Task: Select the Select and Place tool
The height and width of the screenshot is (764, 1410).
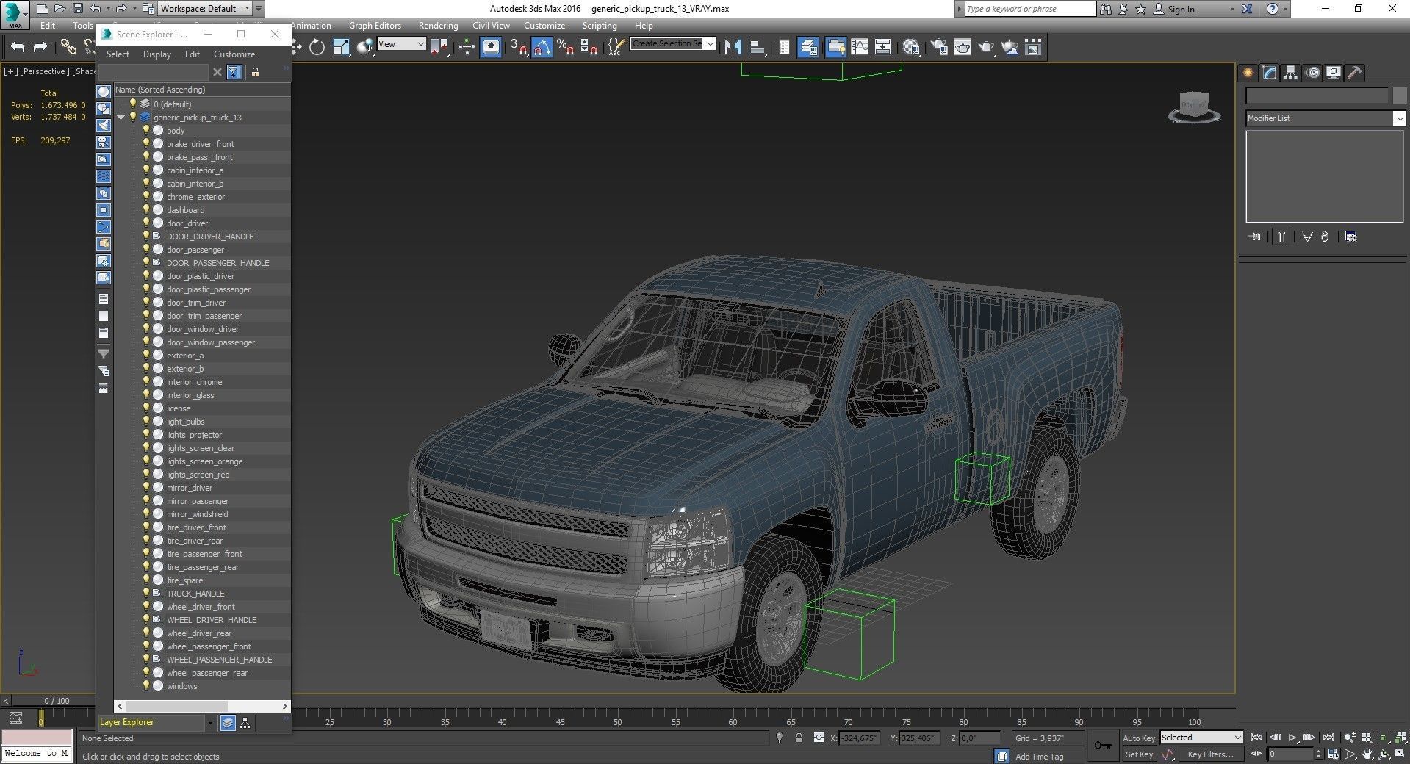Action: [x=365, y=48]
